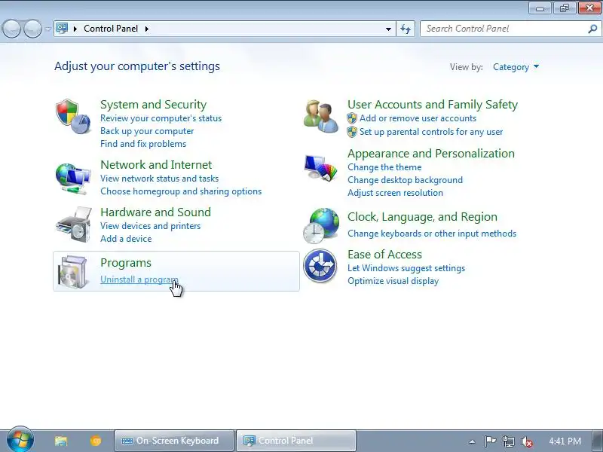The image size is (603, 452).
Task: Click Change desktop background
Action: pos(405,180)
